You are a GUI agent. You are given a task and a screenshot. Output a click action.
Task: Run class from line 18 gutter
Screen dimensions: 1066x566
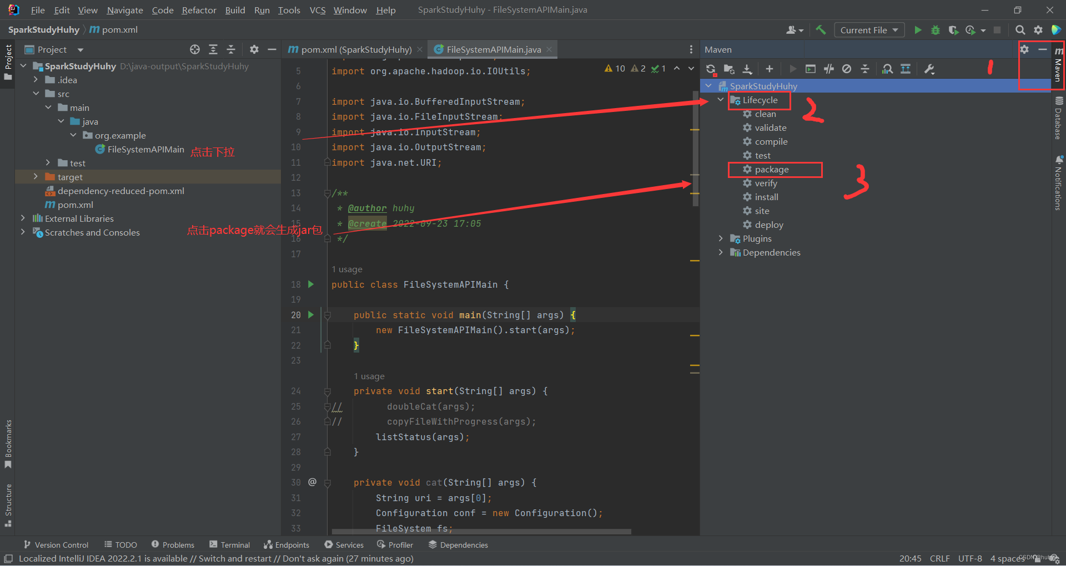(x=311, y=284)
